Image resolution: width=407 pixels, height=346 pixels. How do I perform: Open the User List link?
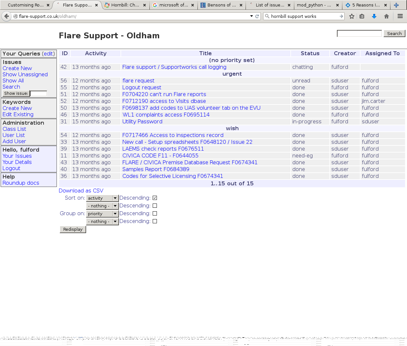[14, 135]
